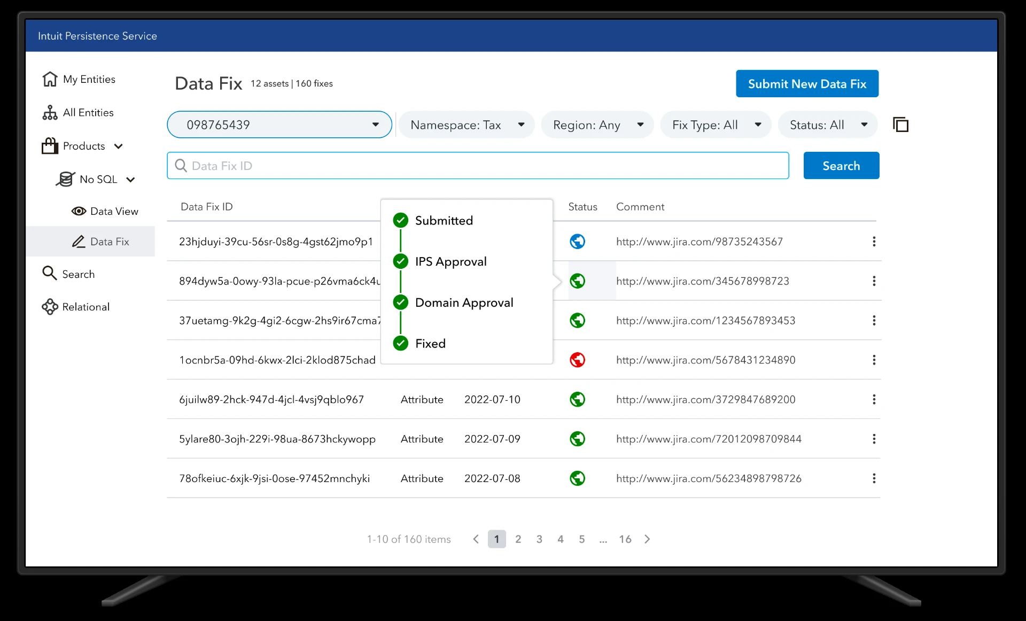Open link http://www.jira.com/56234898798726
The width and height of the screenshot is (1026, 621).
[x=709, y=478]
